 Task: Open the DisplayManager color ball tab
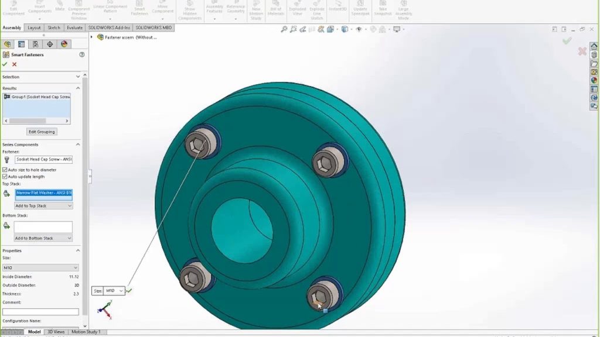point(64,44)
